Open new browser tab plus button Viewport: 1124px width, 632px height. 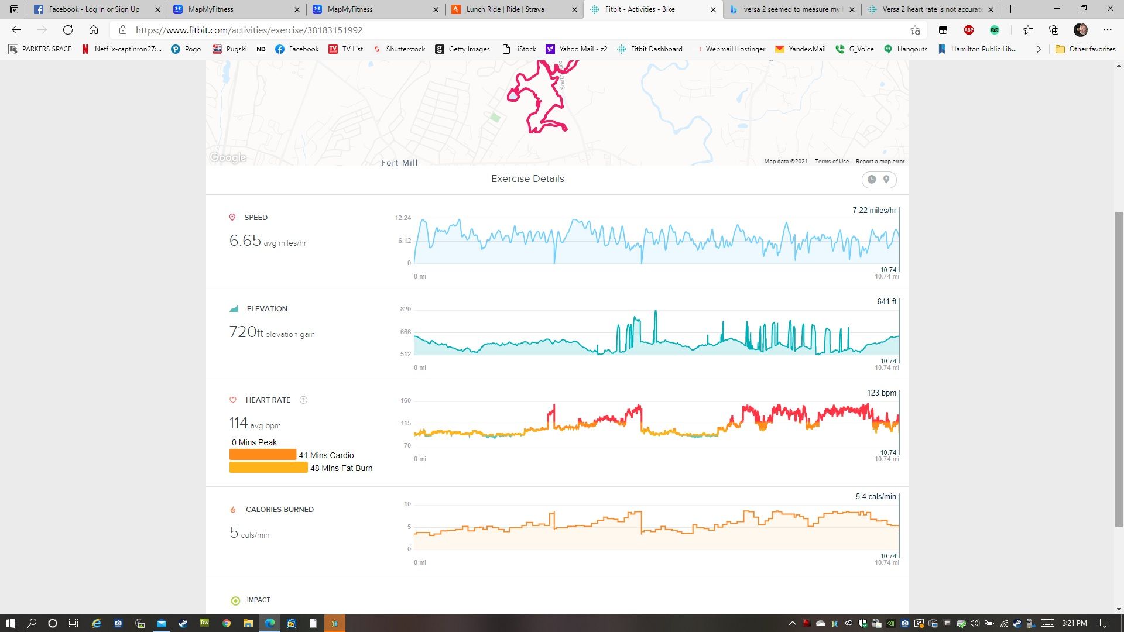point(1010,9)
